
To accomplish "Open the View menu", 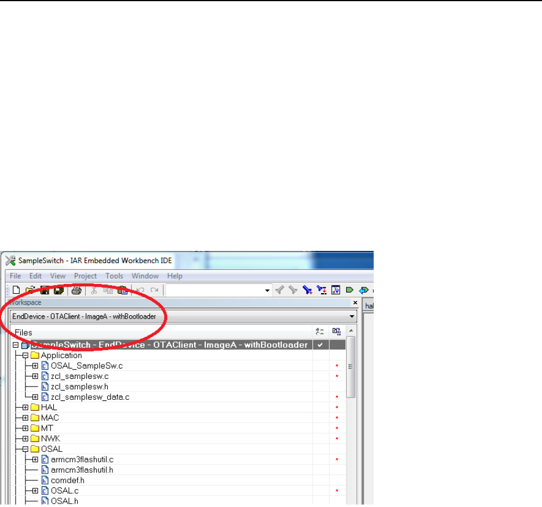I will tap(57, 276).
